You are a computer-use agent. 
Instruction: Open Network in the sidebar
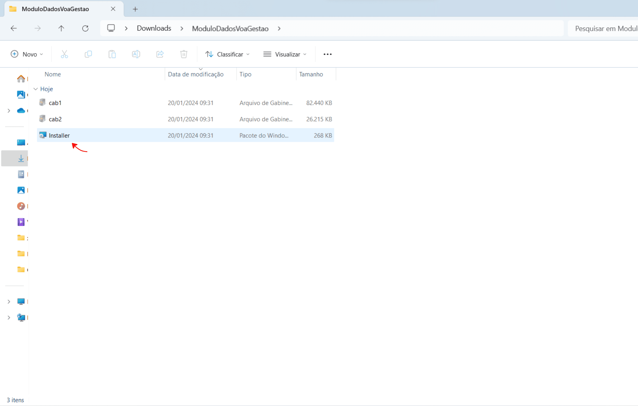pyautogui.click(x=21, y=317)
